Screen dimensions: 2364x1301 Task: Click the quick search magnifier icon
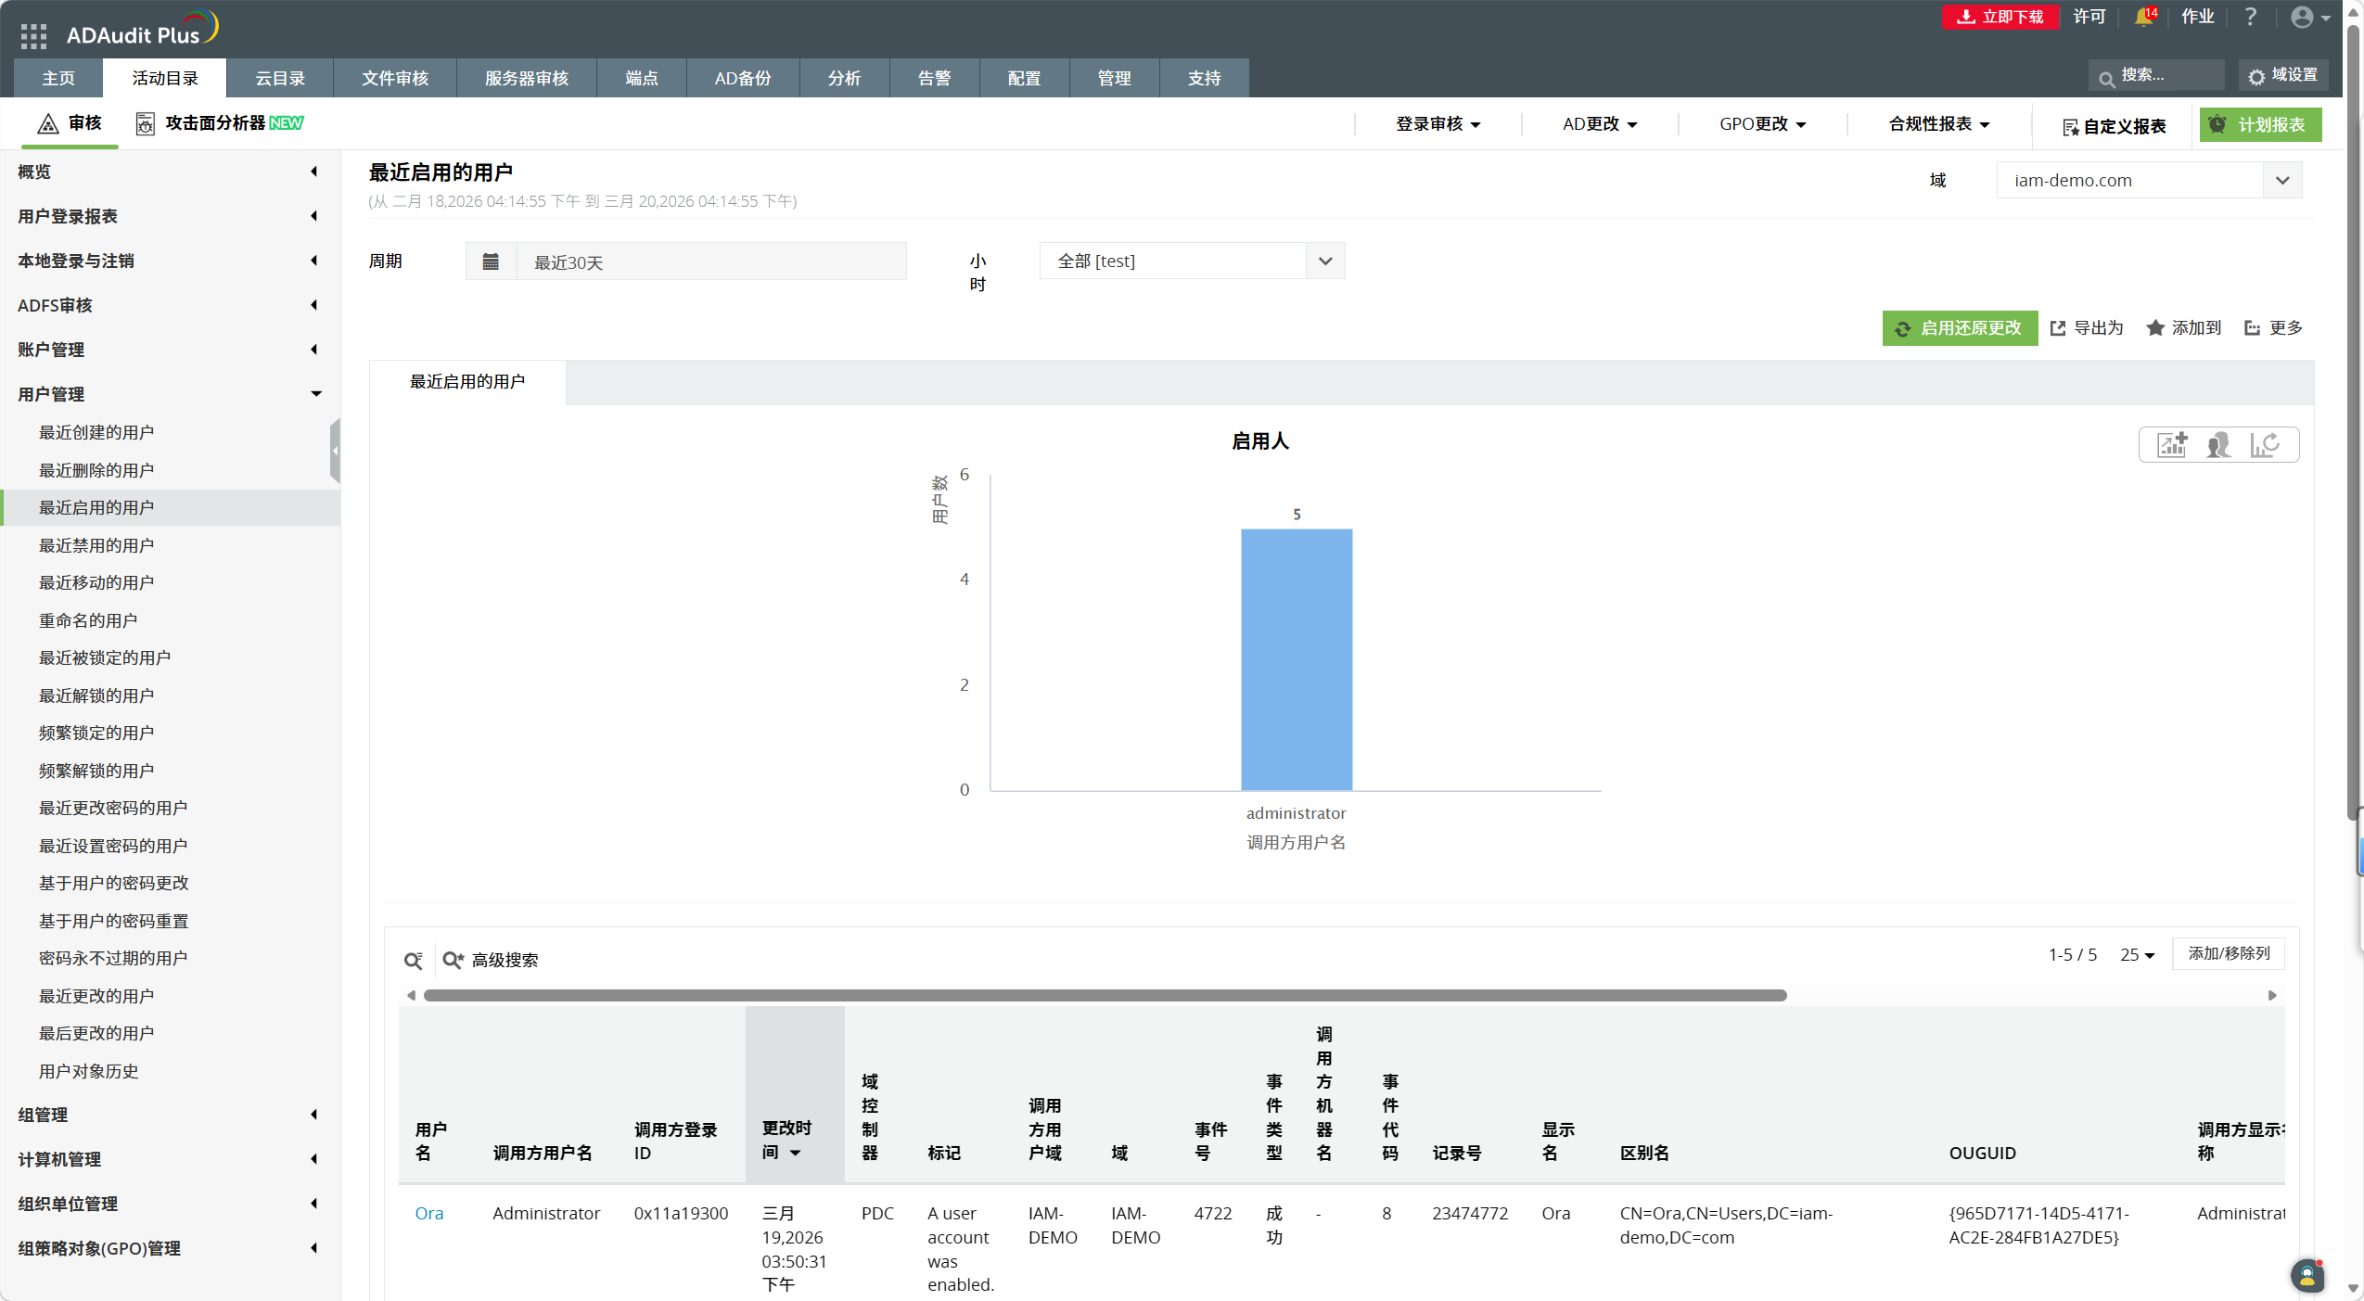pyautogui.click(x=413, y=961)
